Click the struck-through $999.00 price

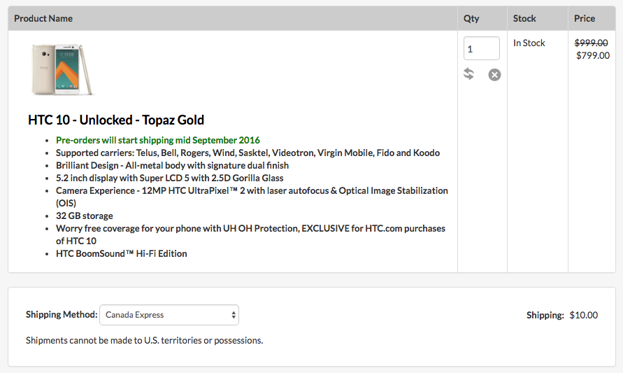(592, 43)
